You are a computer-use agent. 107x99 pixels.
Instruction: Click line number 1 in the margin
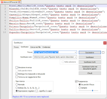tap(5, 6)
